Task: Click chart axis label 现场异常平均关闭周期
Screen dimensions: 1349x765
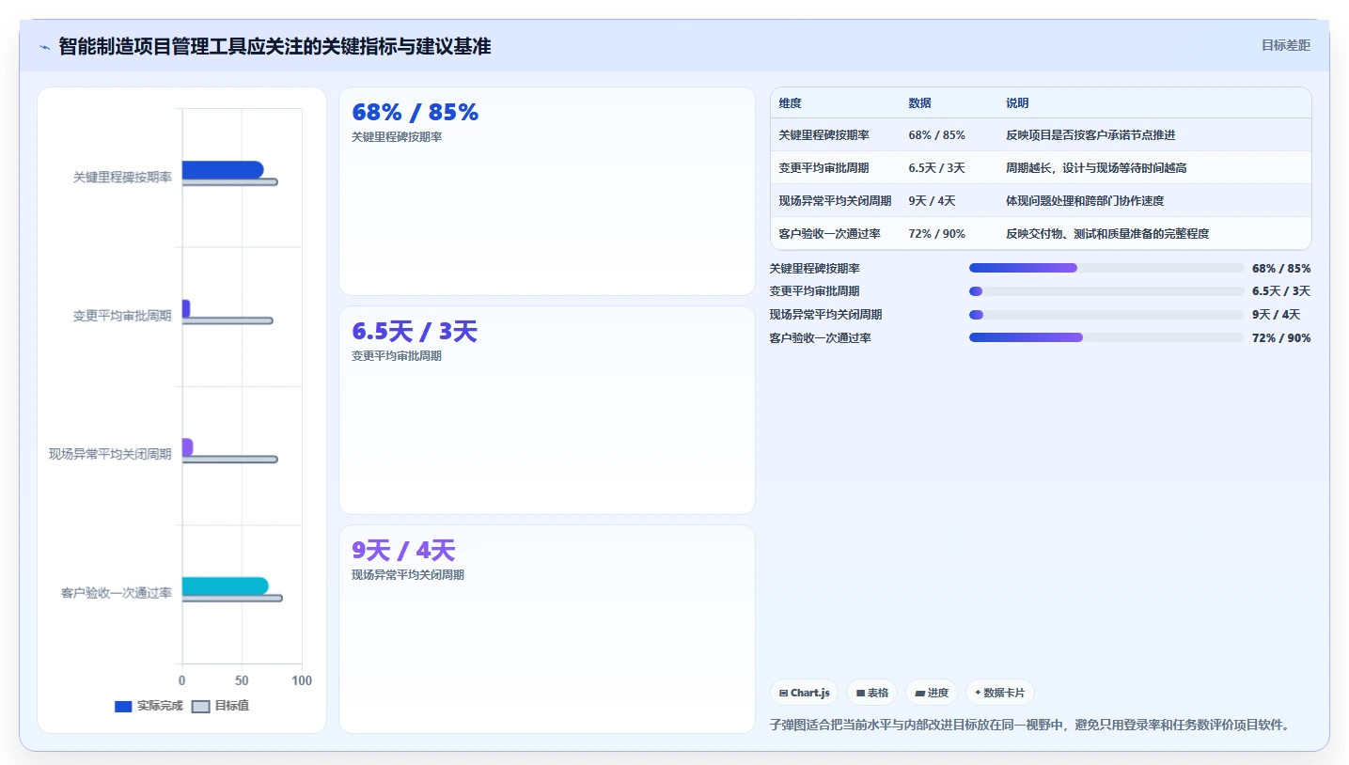Action: (x=110, y=455)
